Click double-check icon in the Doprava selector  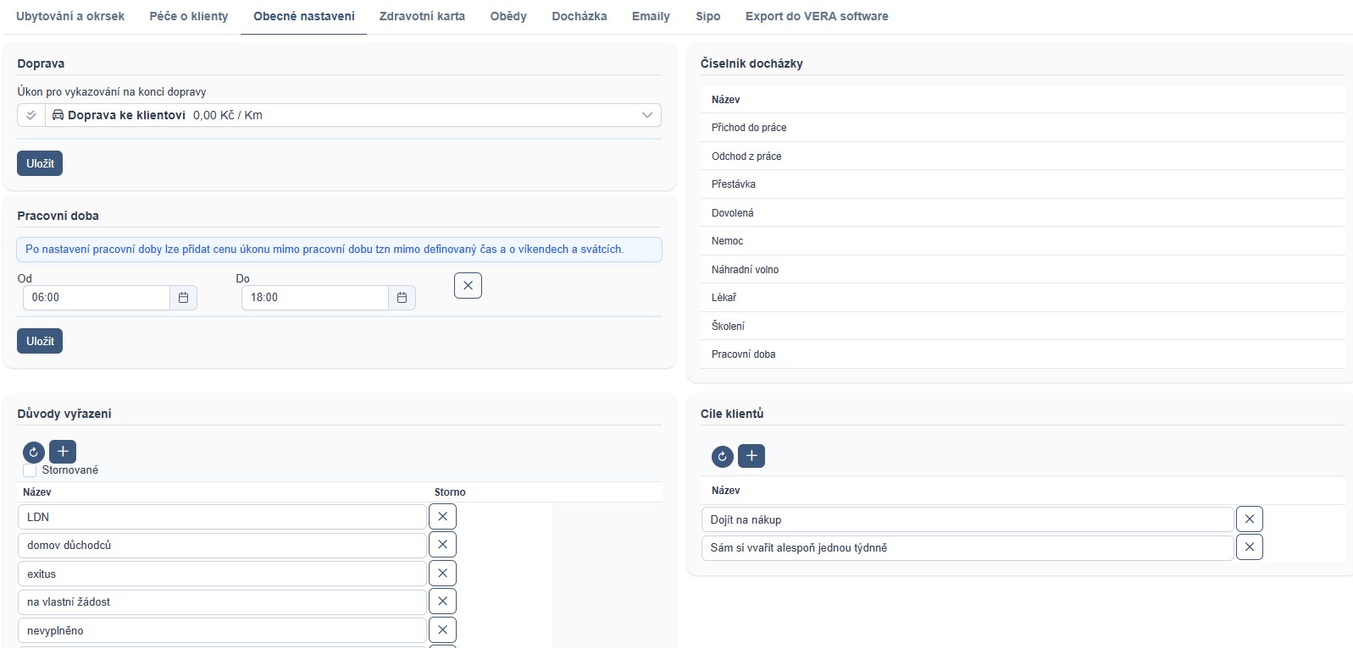point(31,116)
